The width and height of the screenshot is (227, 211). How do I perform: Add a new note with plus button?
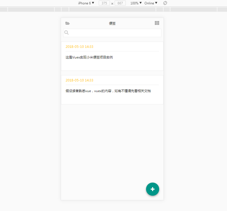(x=153, y=189)
